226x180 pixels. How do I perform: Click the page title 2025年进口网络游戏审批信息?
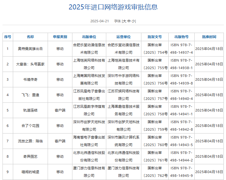click(x=113, y=7)
